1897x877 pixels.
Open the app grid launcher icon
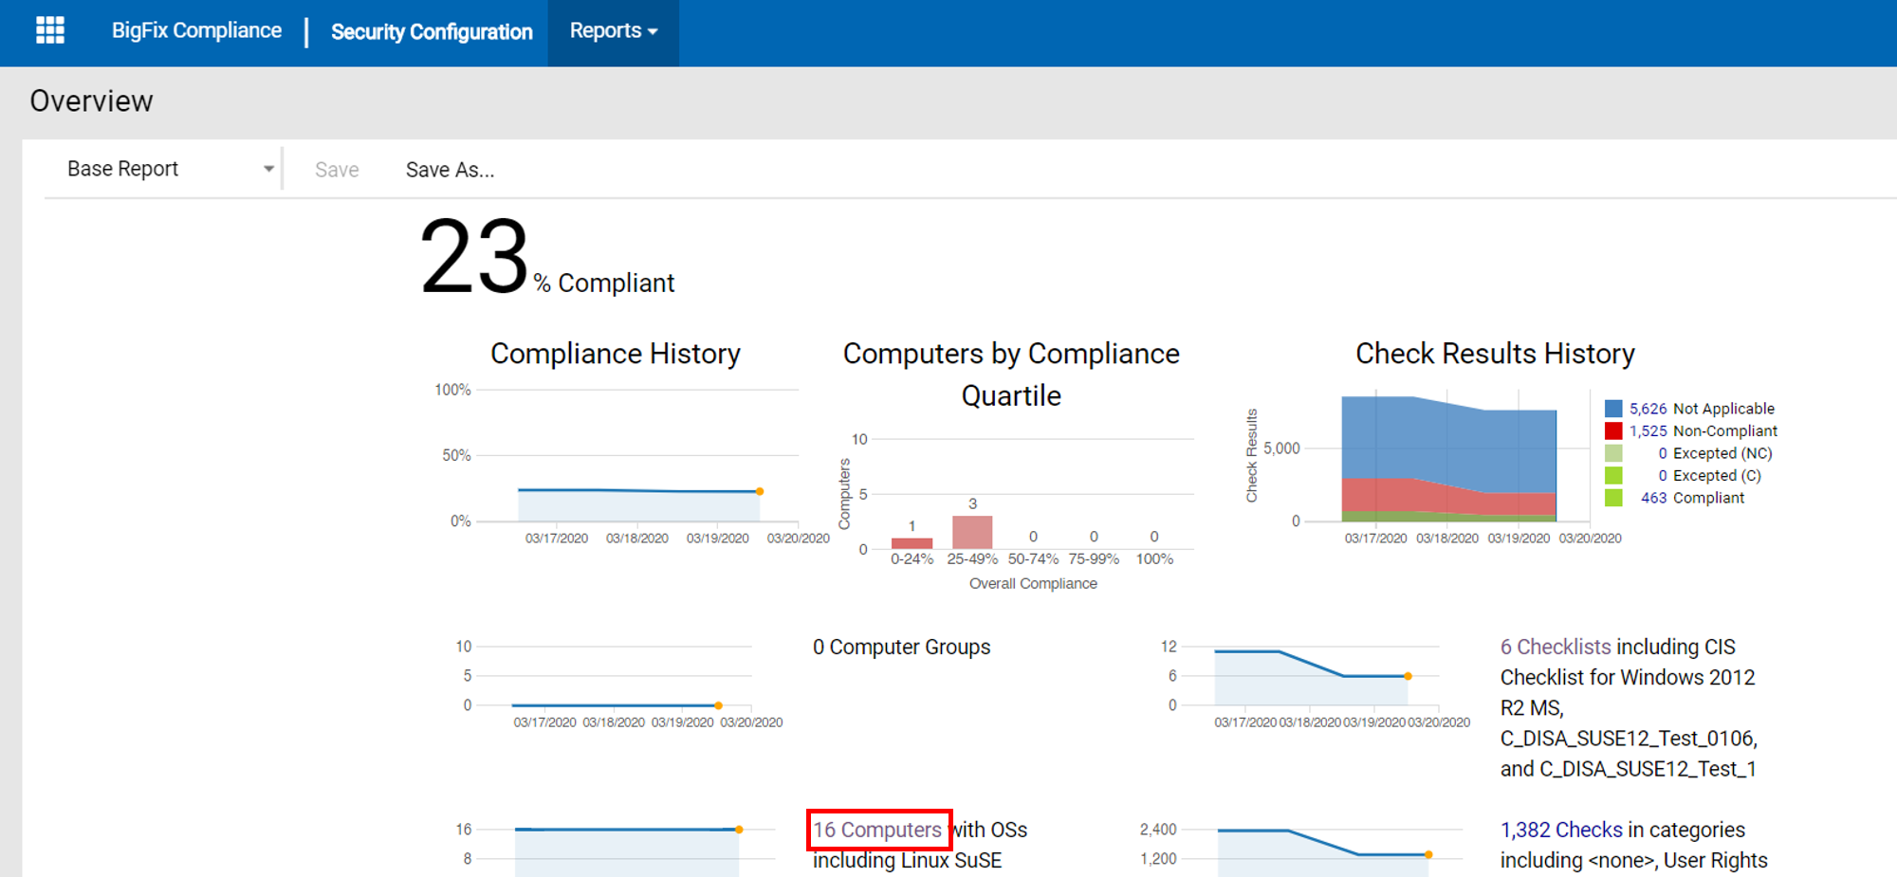49,30
